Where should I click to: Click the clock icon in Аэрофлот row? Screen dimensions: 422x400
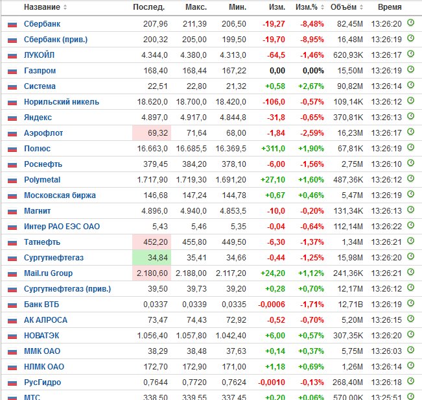point(410,132)
